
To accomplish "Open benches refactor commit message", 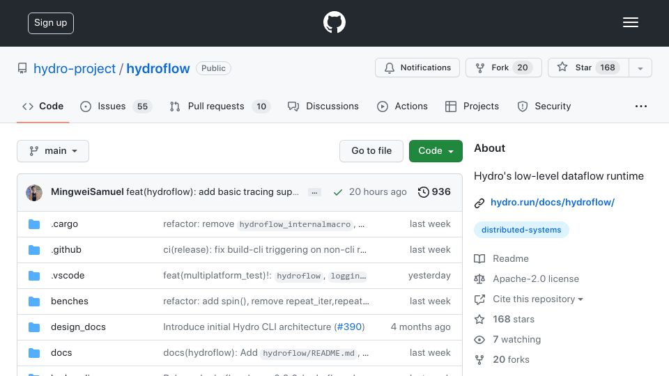I will 266,301.
